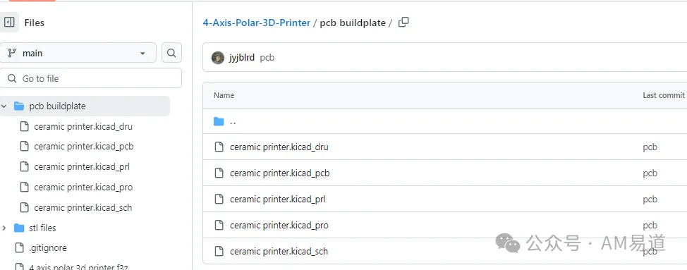Screen dimensions: 687x270
Task: Collapse the file tree side panel icon
Action: (x=9, y=23)
